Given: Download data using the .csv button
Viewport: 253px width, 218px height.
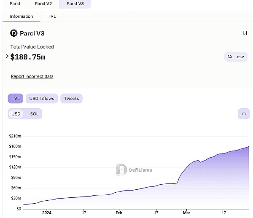Looking at the screenshot, I should tap(236, 57).
